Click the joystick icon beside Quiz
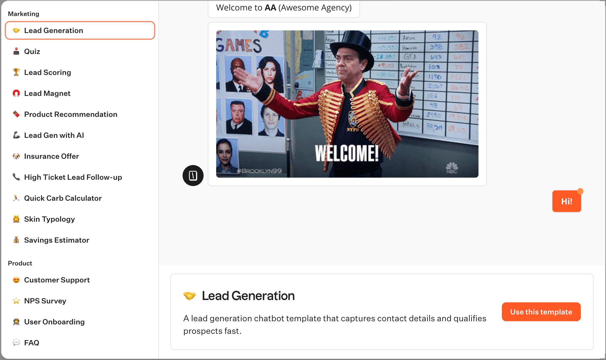 coord(16,51)
